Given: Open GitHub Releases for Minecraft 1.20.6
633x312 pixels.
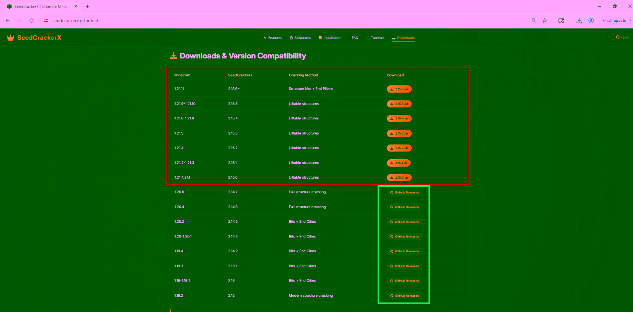Looking at the screenshot, I should 404,192.
